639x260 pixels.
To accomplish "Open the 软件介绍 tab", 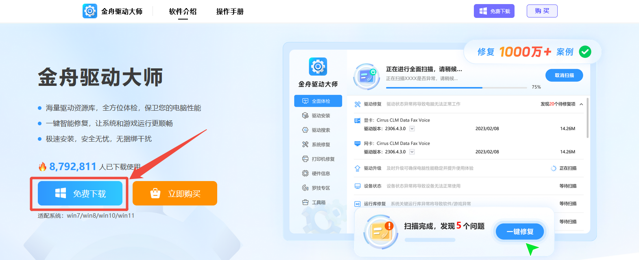I will 183,11.
